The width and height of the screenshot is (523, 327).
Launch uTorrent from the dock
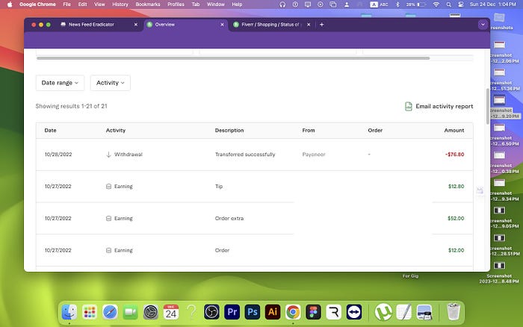tap(383, 312)
